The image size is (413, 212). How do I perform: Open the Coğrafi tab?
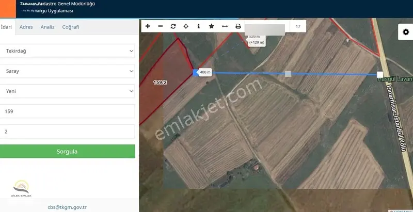71,27
